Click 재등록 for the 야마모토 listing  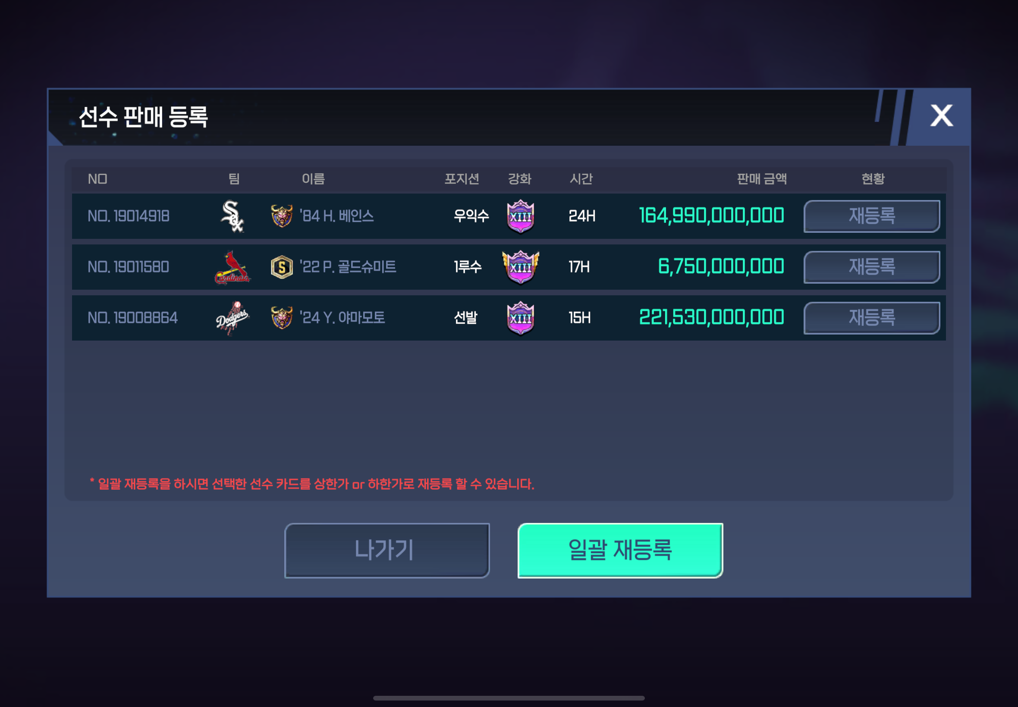coord(871,318)
